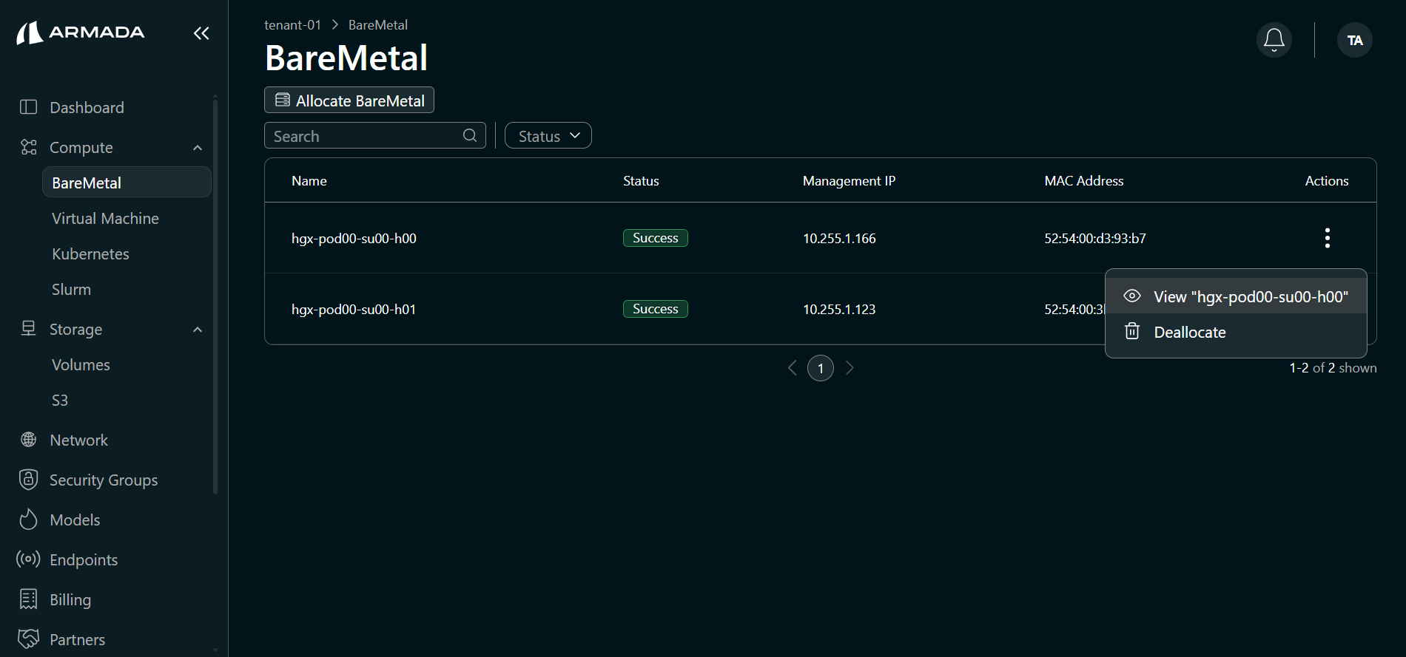Go to previous page arrow

[x=793, y=368]
